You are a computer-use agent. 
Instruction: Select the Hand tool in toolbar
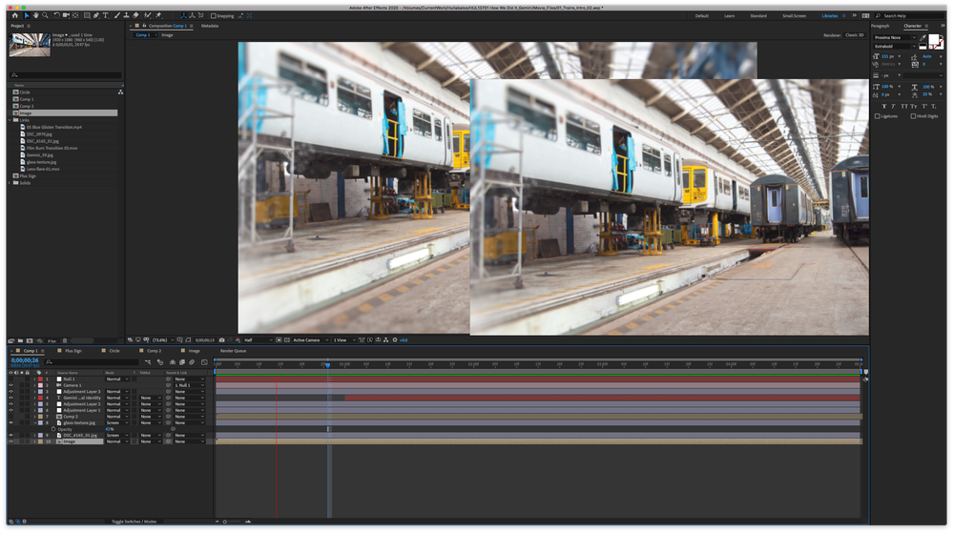coord(35,15)
